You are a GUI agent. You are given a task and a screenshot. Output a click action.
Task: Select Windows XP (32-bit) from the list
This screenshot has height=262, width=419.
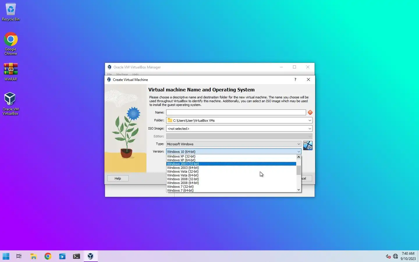pyautogui.click(x=231, y=156)
